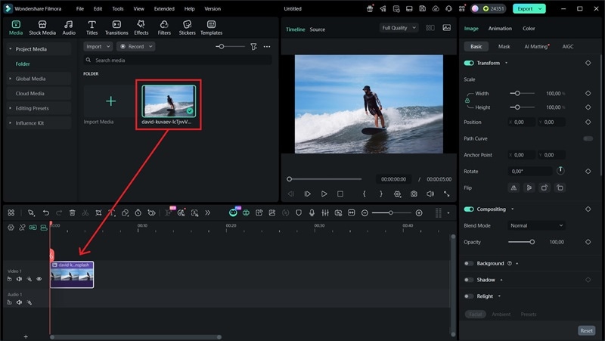Click the scale aspect ratio lock icon

coord(467,101)
